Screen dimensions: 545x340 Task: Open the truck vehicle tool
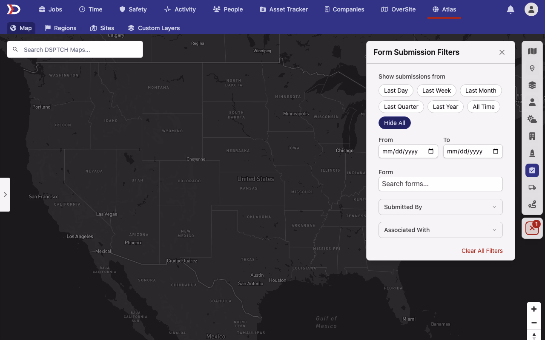click(532, 187)
